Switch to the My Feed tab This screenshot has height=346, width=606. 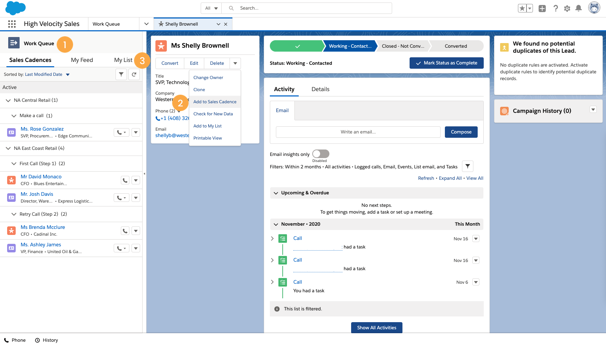(82, 60)
